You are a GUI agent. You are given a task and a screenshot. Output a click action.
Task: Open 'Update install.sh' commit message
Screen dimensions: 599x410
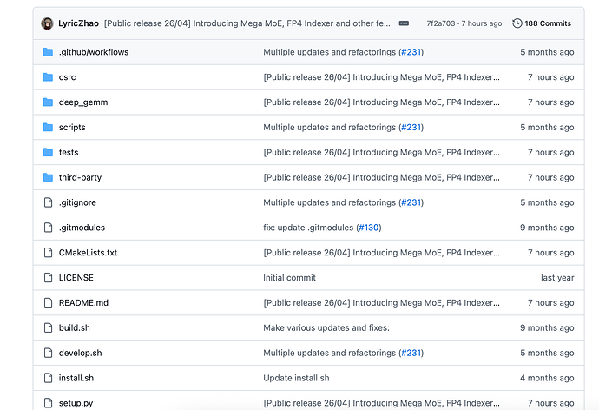296,378
